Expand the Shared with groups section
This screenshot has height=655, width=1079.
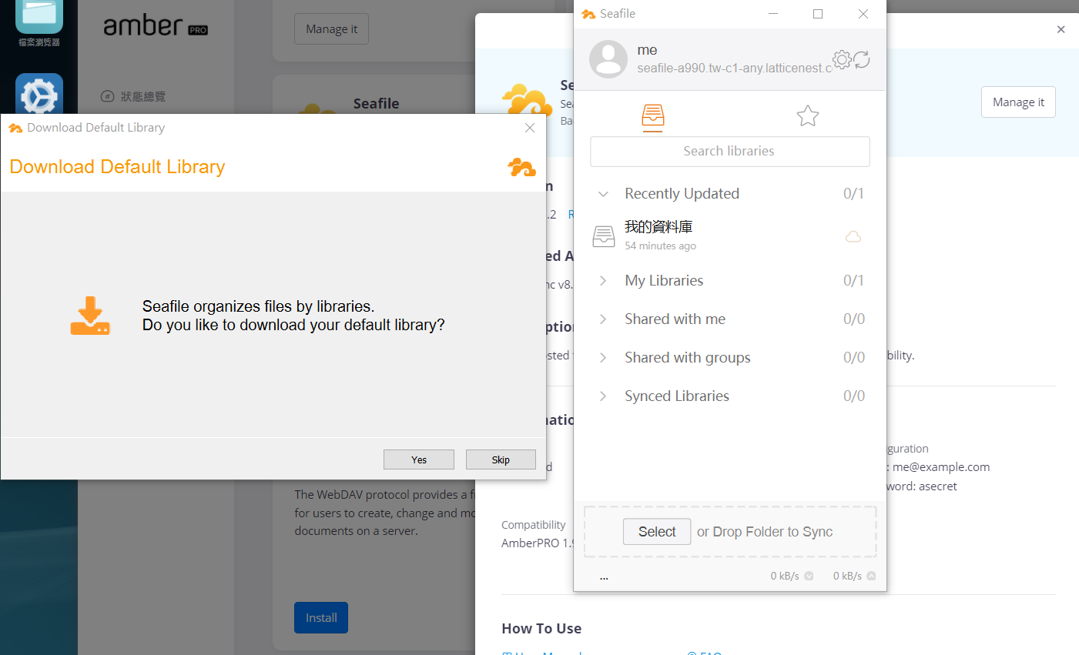pyautogui.click(x=604, y=358)
